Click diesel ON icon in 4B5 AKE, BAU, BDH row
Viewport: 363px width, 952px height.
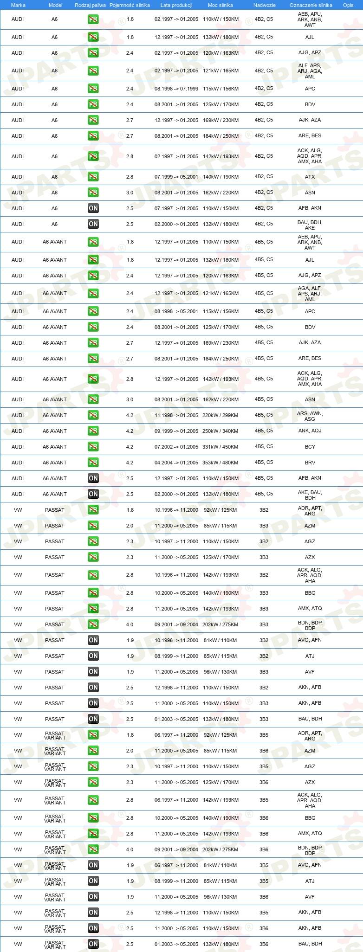pyautogui.click(x=93, y=494)
